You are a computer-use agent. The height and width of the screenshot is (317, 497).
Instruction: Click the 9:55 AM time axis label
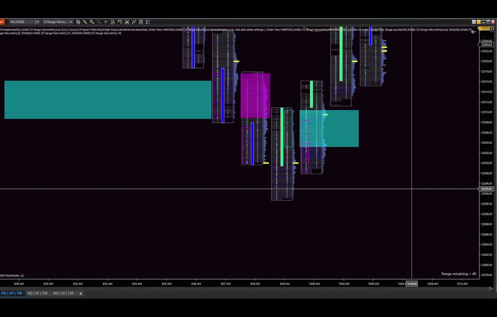point(166,284)
